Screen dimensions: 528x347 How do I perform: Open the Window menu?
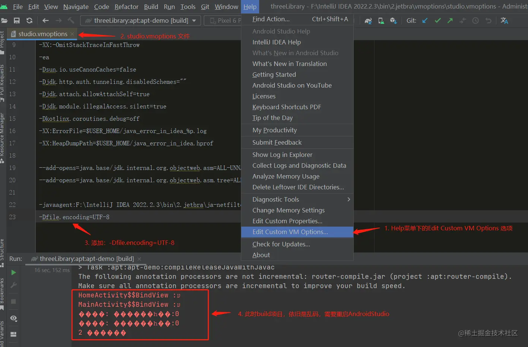226,7
